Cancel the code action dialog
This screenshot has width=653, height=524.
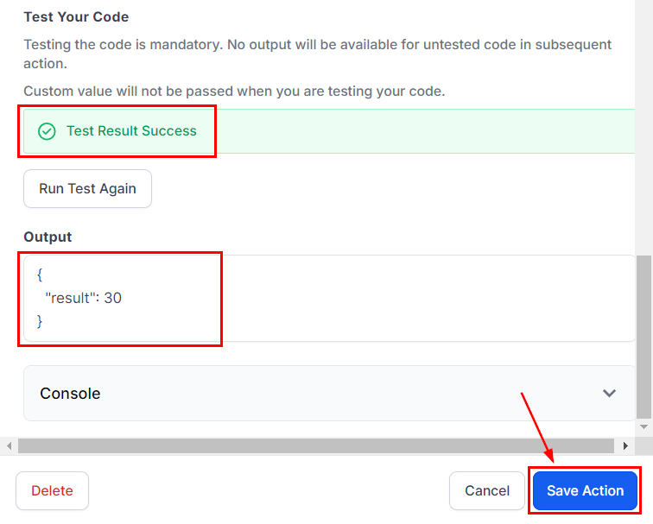(x=487, y=490)
